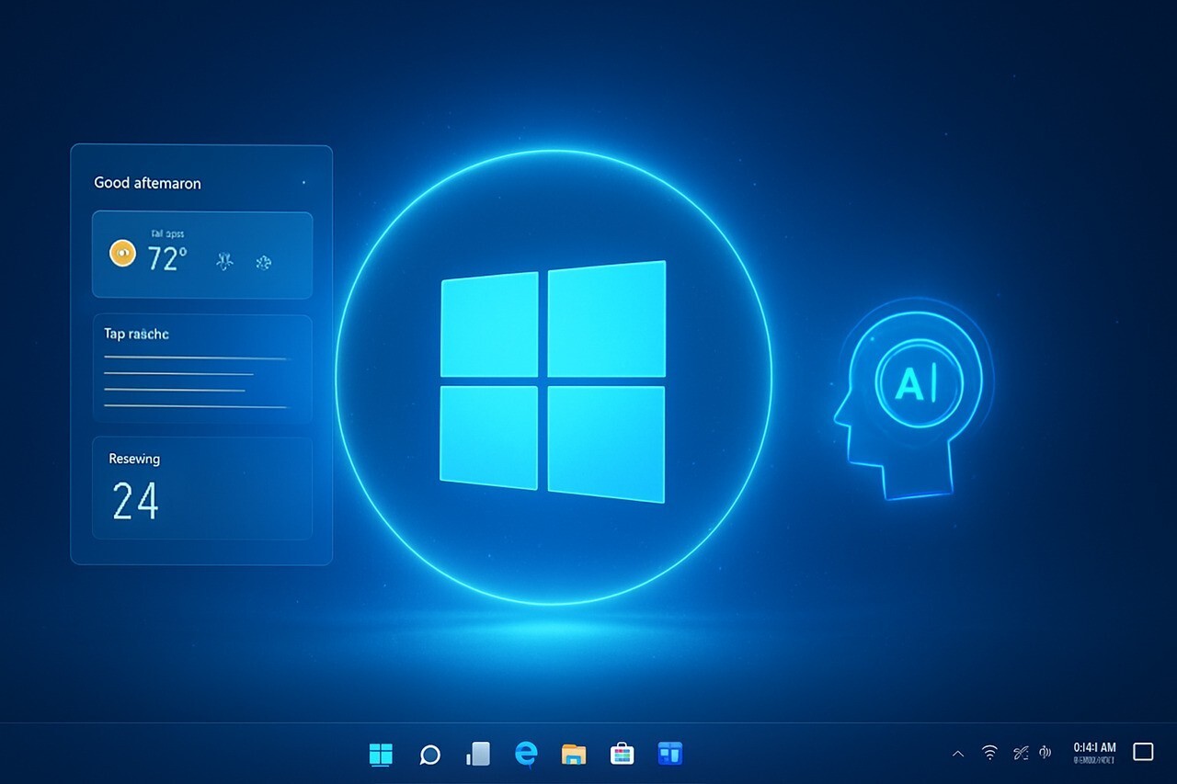1177x784 pixels.
Task: Open File Explorer folder icon
Action: pos(574,755)
